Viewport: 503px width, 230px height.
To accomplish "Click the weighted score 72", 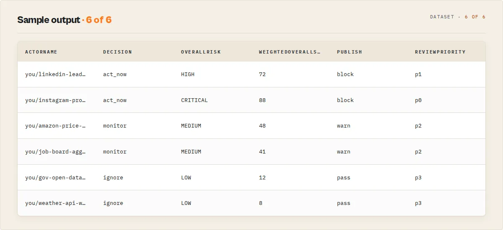I will [x=262, y=74].
